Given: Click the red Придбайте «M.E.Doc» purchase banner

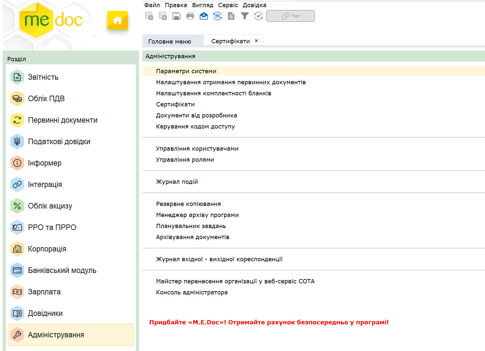Looking at the screenshot, I should [269, 322].
